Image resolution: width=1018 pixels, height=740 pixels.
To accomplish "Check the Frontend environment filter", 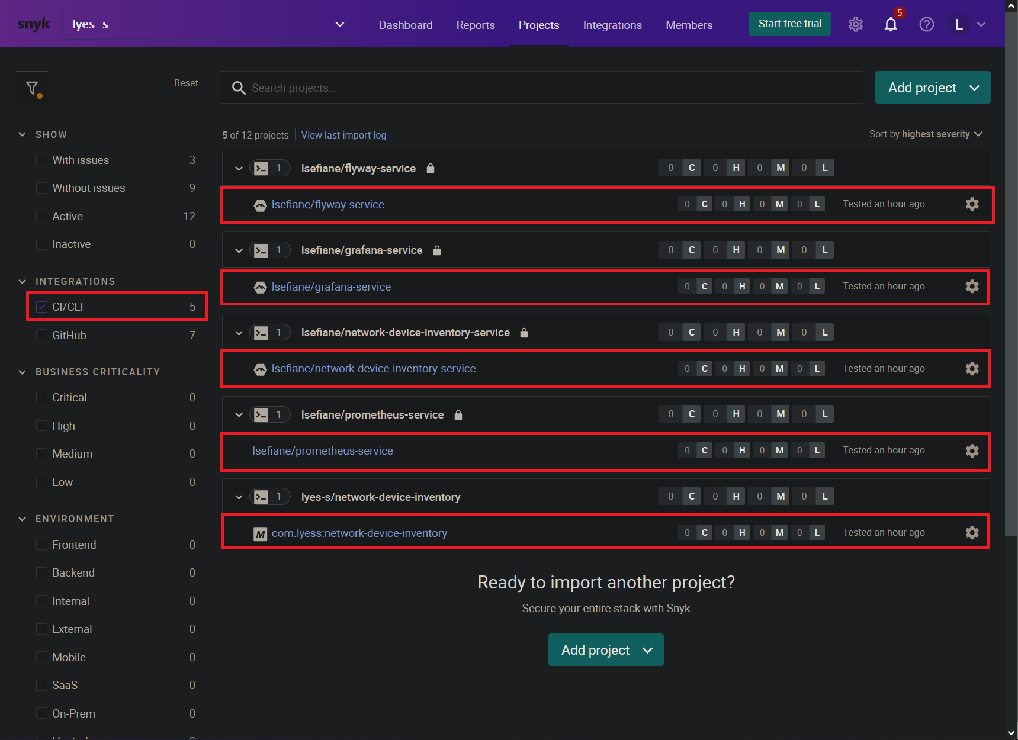I will click(41, 545).
